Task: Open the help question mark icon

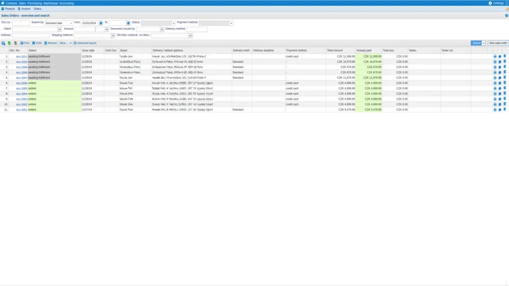Action: pyautogui.click(x=506, y=15)
